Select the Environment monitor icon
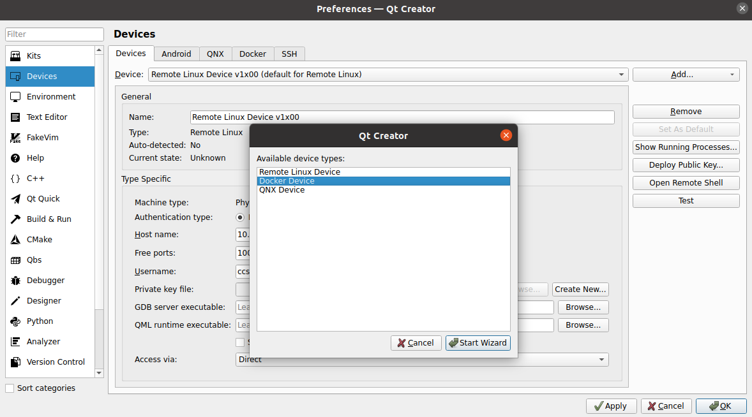The height and width of the screenshot is (417, 752). pos(16,97)
